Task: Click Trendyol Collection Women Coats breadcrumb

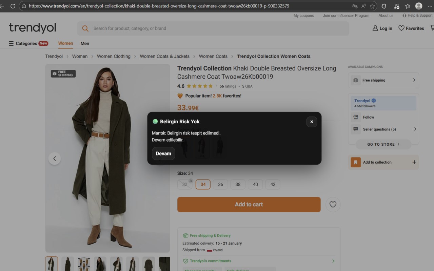Action: pyautogui.click(x=274, y=56)
